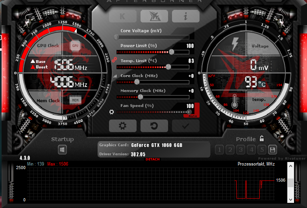Select profile slot 5

[262, 150]
